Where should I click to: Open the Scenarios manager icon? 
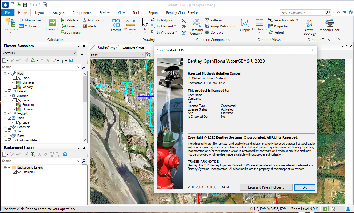tap(10, 22)
